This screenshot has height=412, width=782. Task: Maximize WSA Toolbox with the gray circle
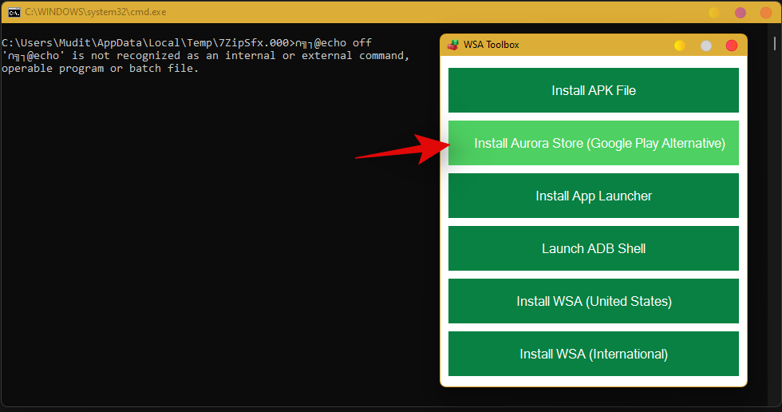706,46
